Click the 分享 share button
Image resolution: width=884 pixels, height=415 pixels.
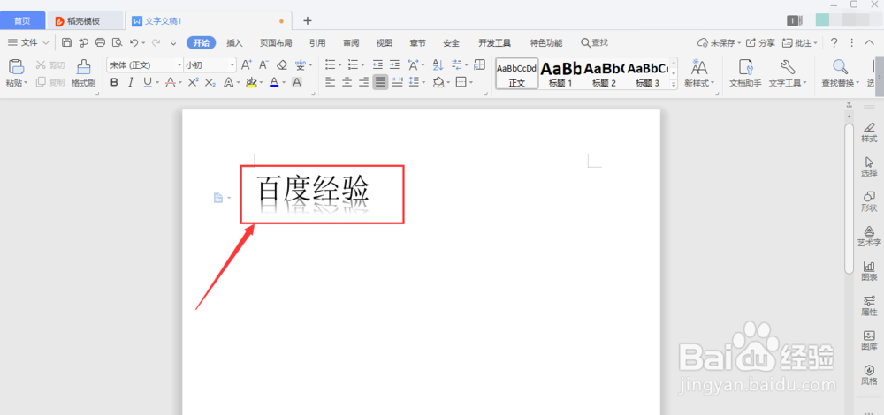click(760, 42)
